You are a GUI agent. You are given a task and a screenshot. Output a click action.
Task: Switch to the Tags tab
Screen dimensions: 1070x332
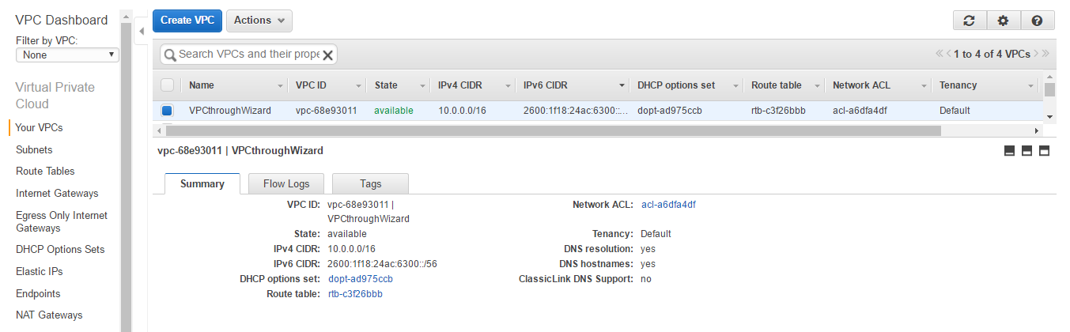pos(370,183)
